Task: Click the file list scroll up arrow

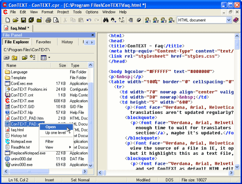Action: [x=90, y=65]
